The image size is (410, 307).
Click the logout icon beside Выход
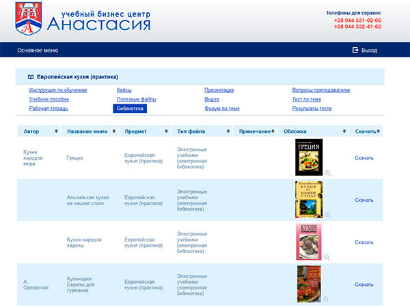(355, 50)
